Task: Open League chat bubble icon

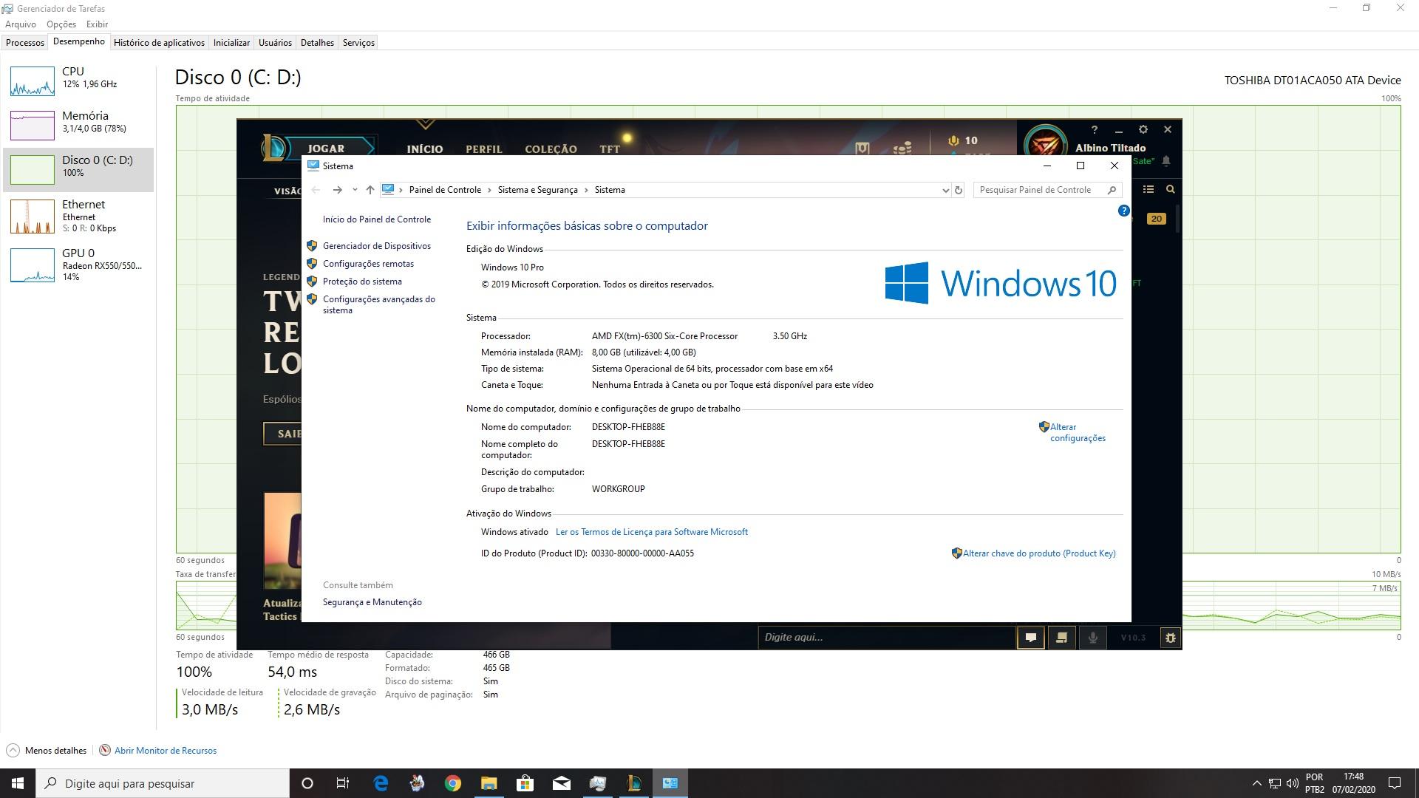Action: 1030,637
